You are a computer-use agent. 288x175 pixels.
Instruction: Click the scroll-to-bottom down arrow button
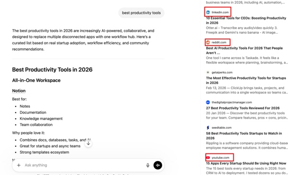[x=89, y=144]
